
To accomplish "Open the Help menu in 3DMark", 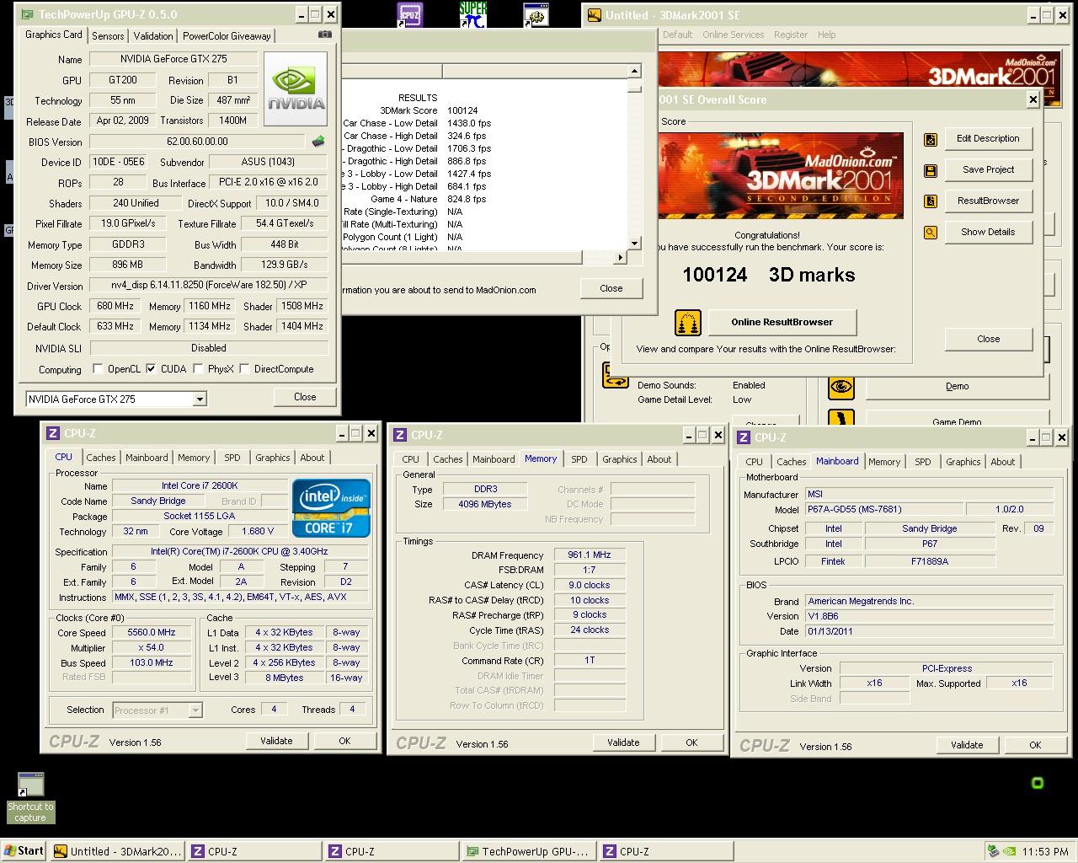I will pos(827,35).
